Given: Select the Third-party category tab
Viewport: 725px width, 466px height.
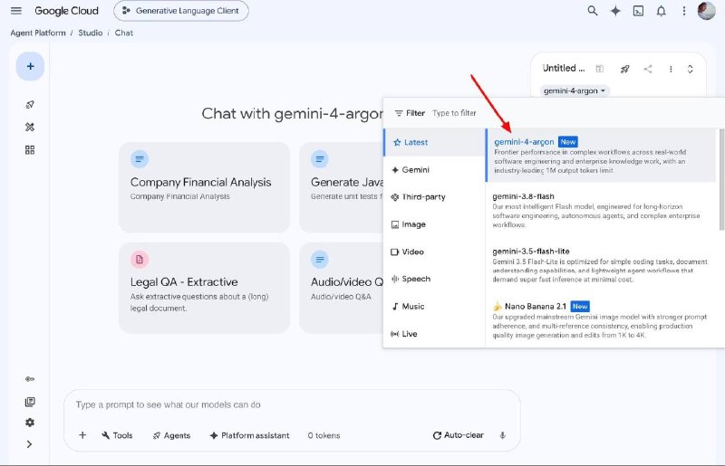Looking at the screenshot, I should 434,197.
